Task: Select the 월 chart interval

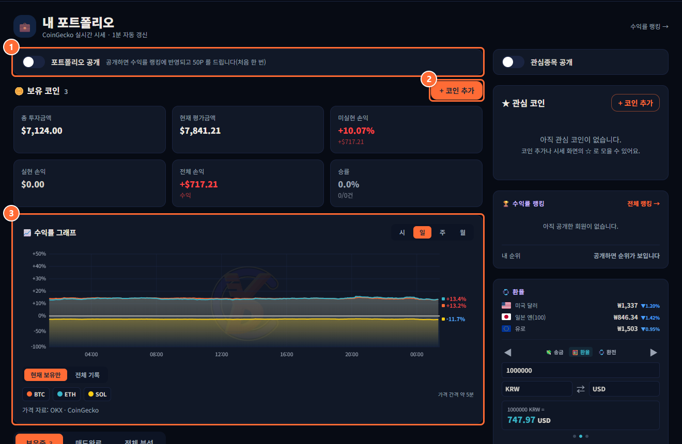Action: point(462,232)
